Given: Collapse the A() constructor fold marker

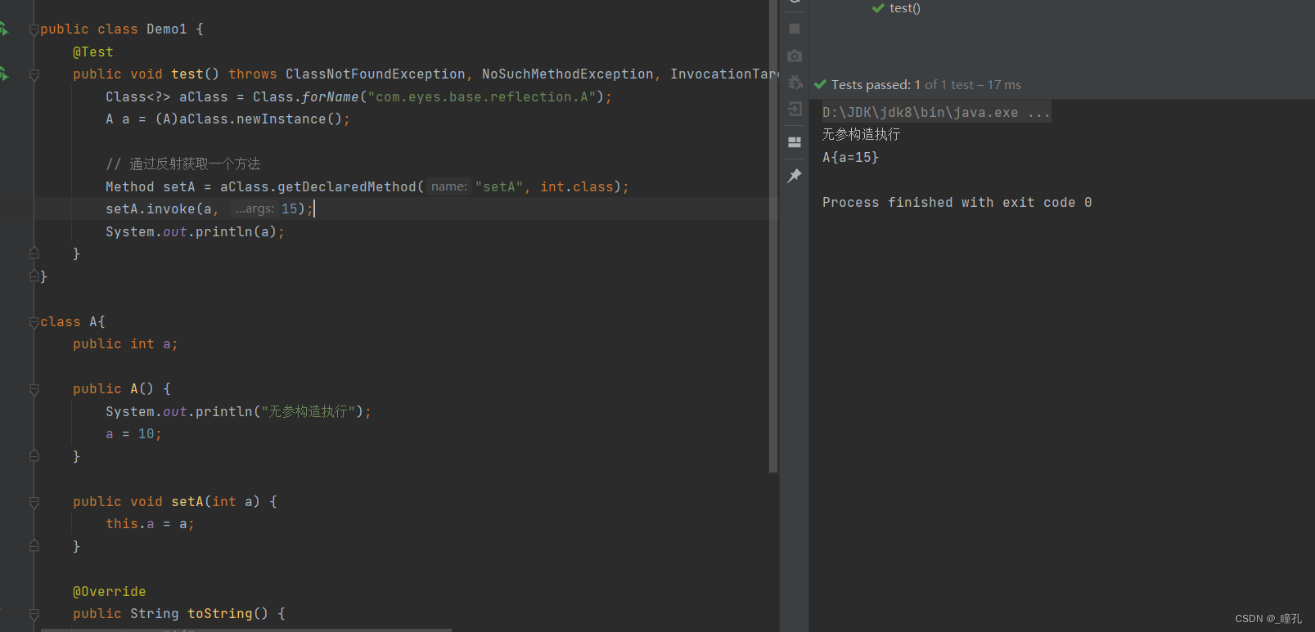Looking at the screenshot, I should tap(34, 390).
